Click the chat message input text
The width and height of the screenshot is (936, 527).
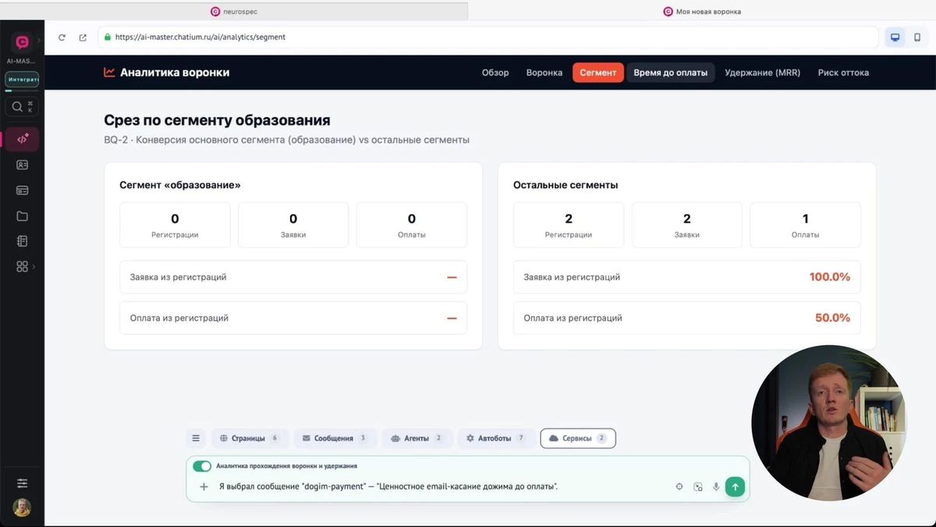pos(388,486)
